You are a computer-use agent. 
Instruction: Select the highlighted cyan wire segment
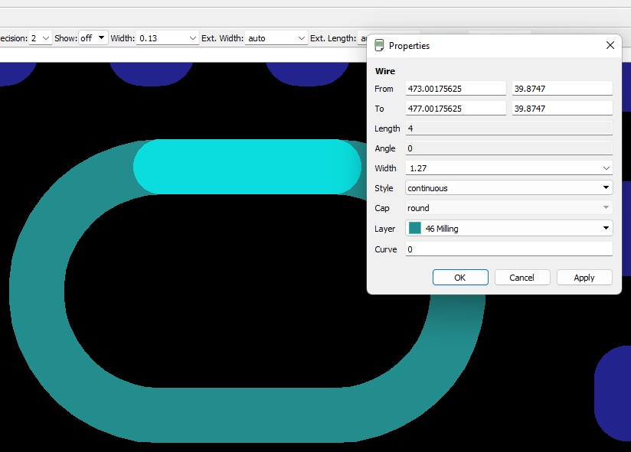[x=247, y=167]
